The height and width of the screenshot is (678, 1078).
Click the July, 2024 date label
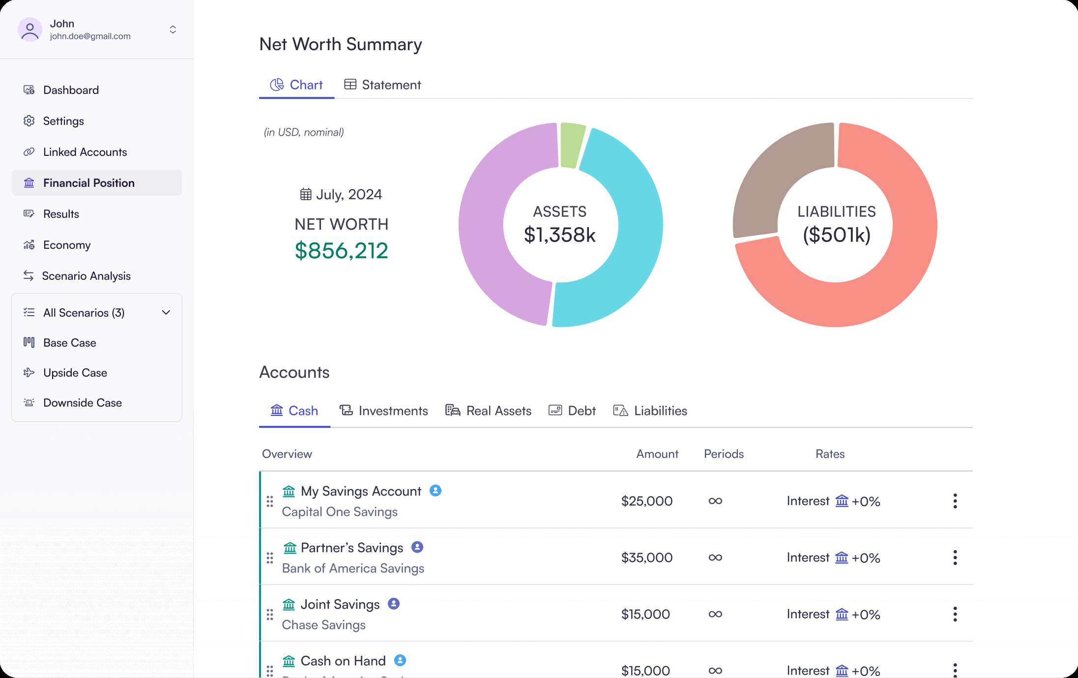349,194
